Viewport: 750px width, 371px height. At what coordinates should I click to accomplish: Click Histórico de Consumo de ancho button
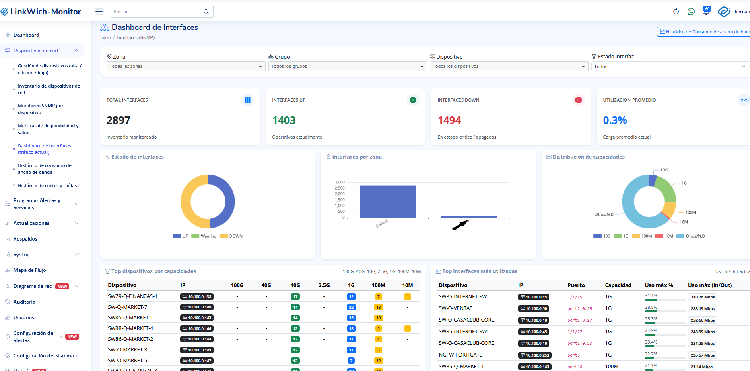click(x=704, y=32)
